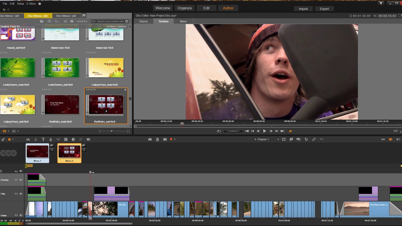Select the LolipopTrees_main16x9 thumbnail
Screen dimensions: 402x226
105,68
